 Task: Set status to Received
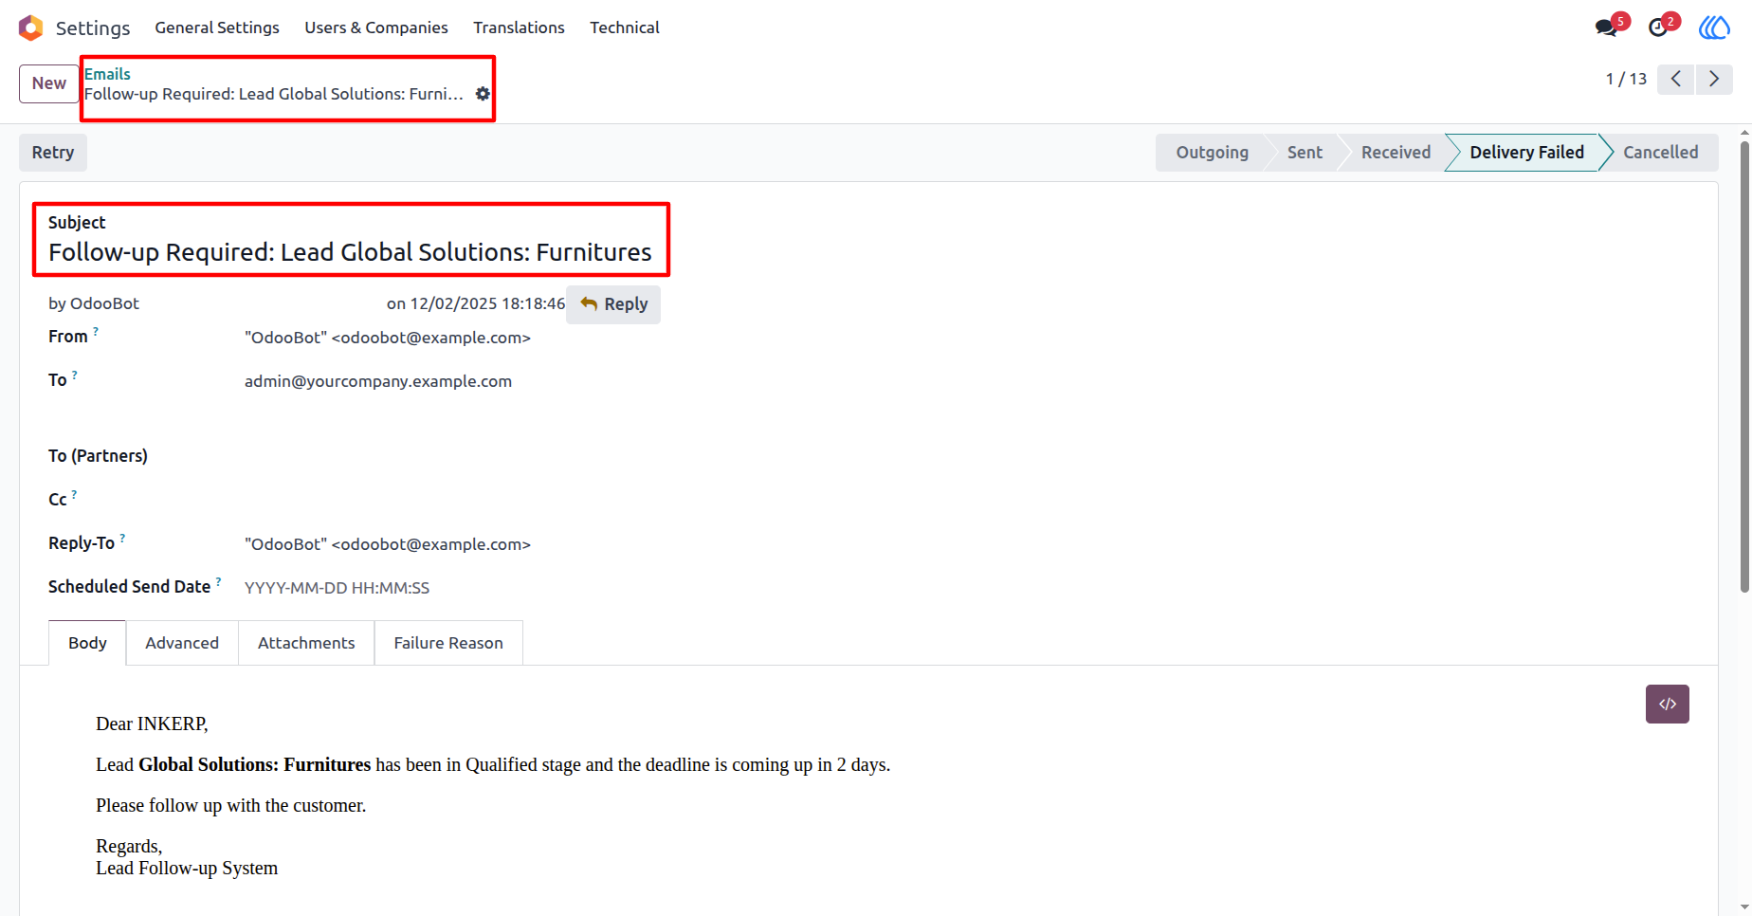pos(1396,153)
